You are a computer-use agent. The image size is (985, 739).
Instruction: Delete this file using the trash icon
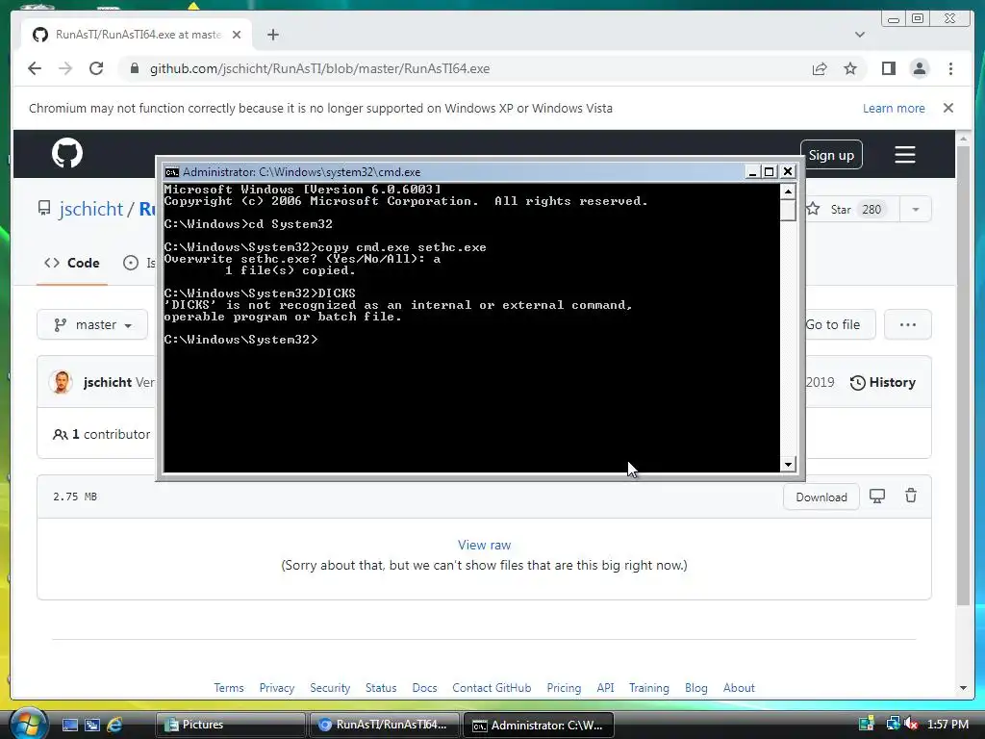[x=911, y=496]
